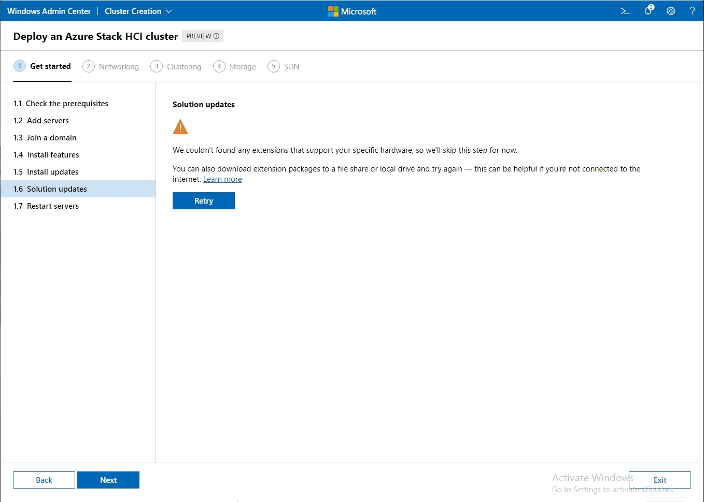Image resolution: width=704 pixels, height=502 pixels.
Task: Exit the cluster deployment wizard
Action: pos(659,480)
